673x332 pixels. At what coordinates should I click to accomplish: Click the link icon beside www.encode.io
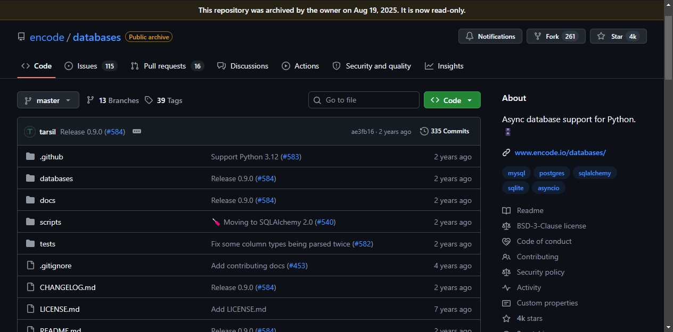506,152
